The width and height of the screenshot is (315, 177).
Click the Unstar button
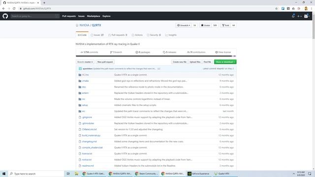pos(205,25)
